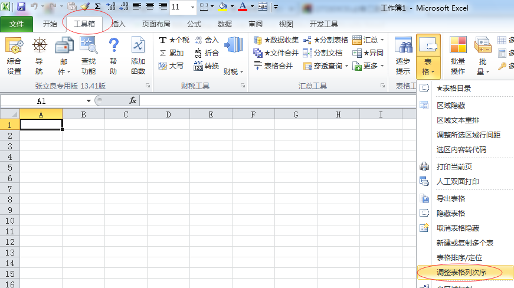Click the save icon in quick access toolbar
The image size is (514, 288).
click(x=21, y=7)
